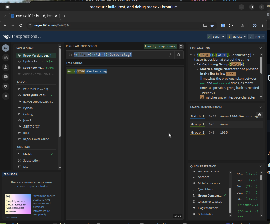Screen dimensions: 270x224
Task: Click Save new Regex button
Action: click(33, 68)
